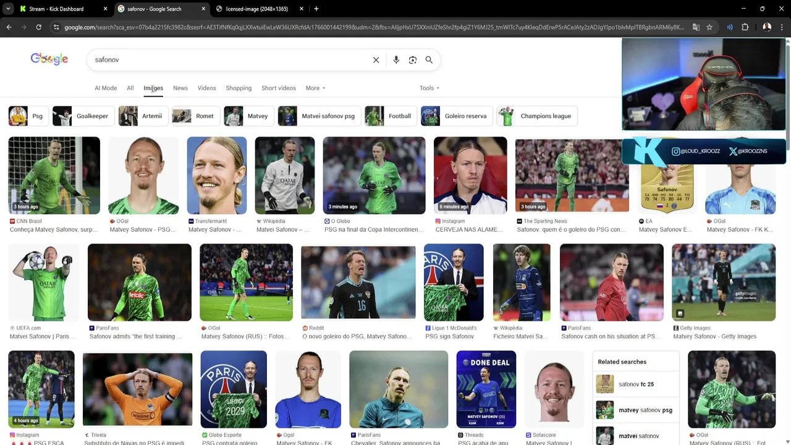The image size is (791, 445).
Task: Open caption PSG na final da Copa Intercontinen
Action: [x=374, y=229]
